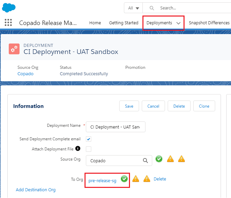Expand the Deployments tab chevron menu
Screen dimensions: 231x198
click(178, 23)
